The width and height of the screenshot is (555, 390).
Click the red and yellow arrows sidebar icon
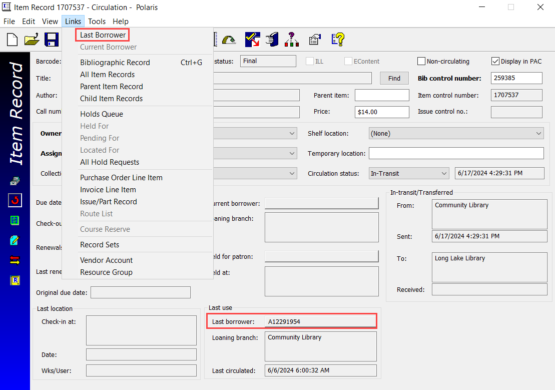coord(15,260)
